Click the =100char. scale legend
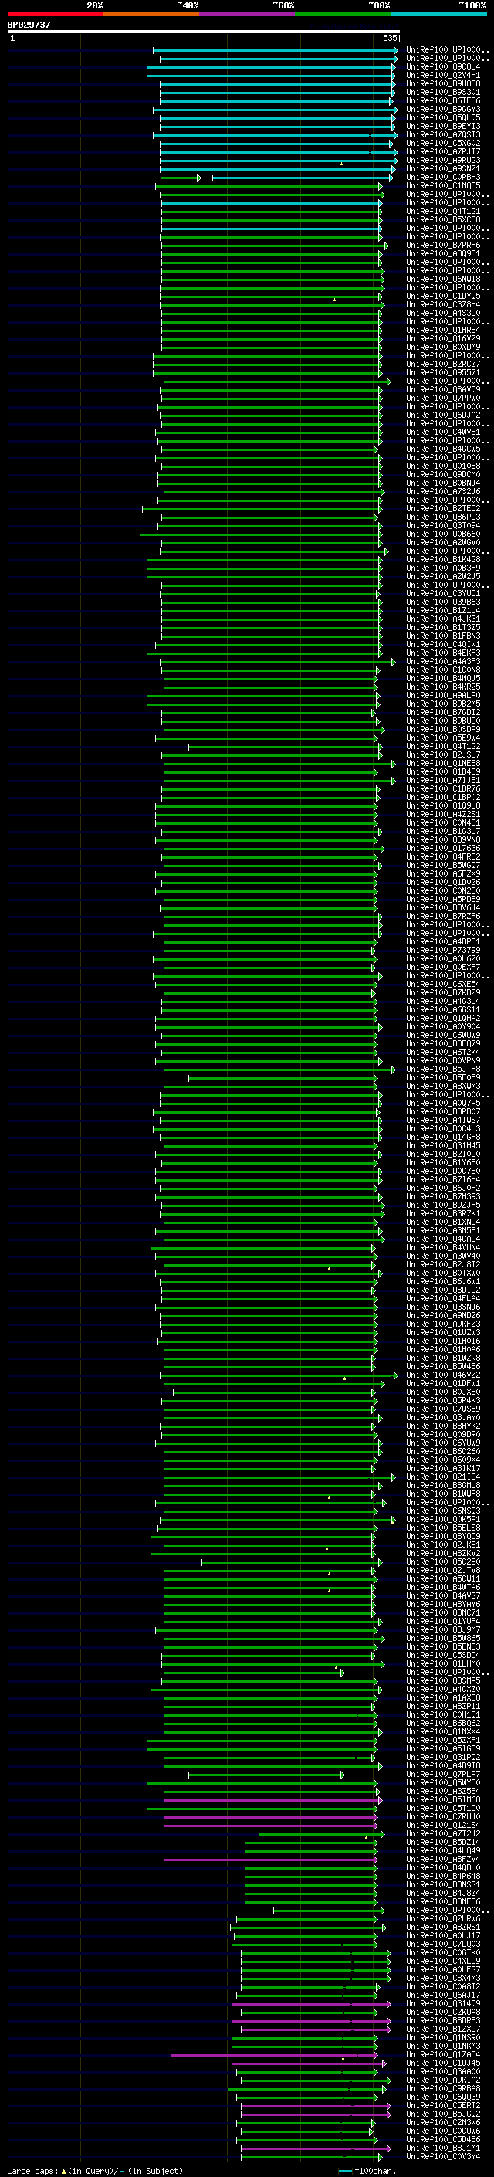The width and height of the screenshot is (494, 2177). tap(367, 2171)
